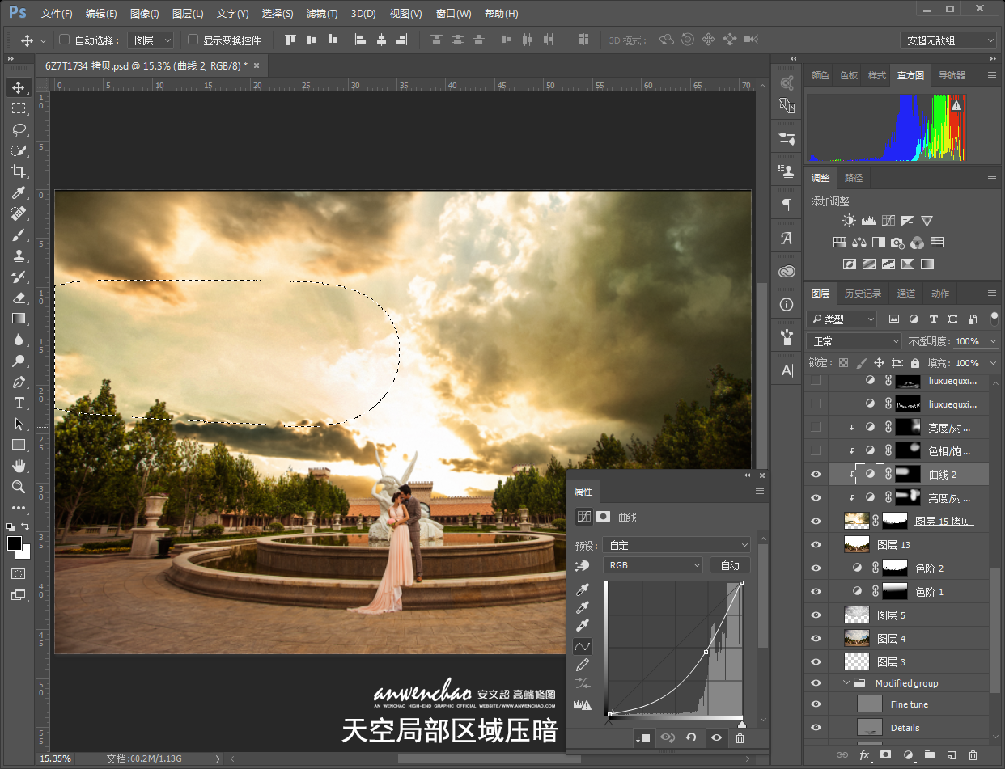Select the Rectangular Marquee tool
This screenshot has height=769, width=1005.
pyautogui.click(x=19, y=108)
